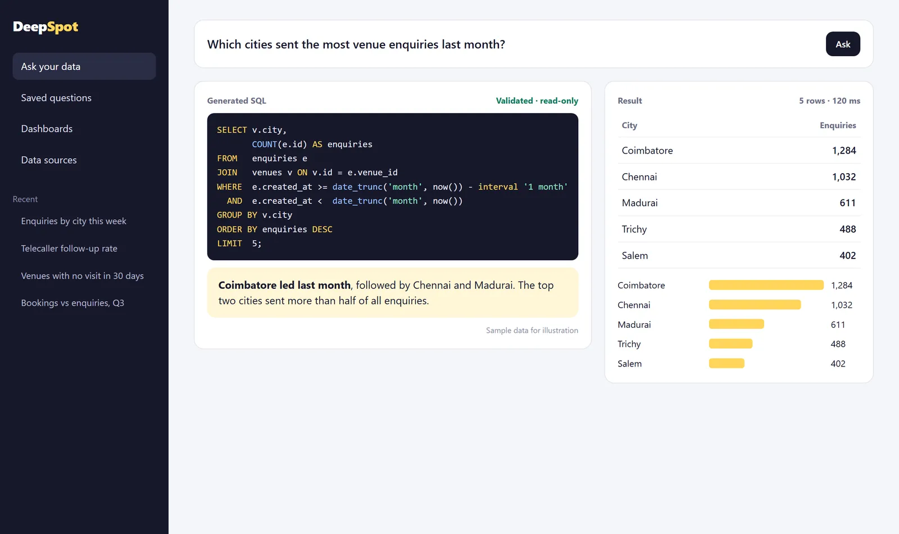899x534 pixels.
Task: Click the DeepSpot logo
Action: 46,27
